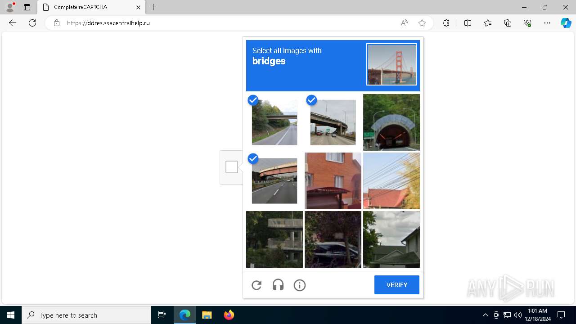Open Browser essentials heart icon
576x324 pixels.
(x=527, y=23)
